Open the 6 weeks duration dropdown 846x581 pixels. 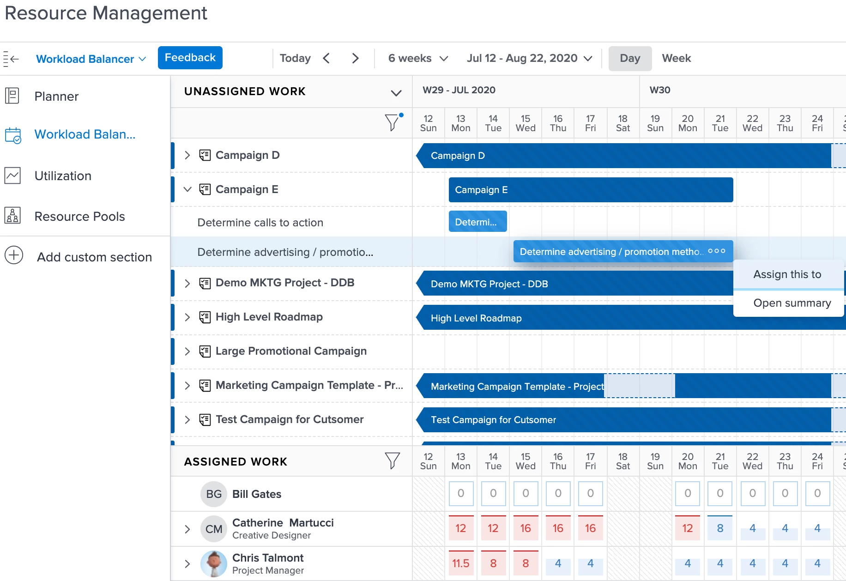point(418,58)
